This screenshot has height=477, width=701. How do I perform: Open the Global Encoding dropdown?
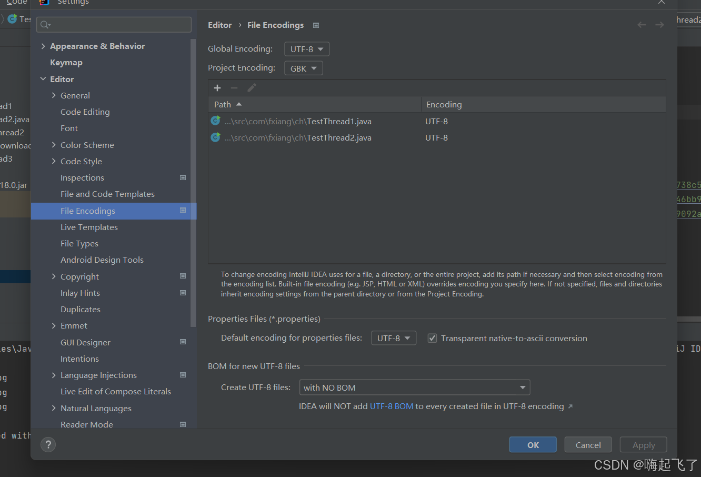tap(307, 49)
